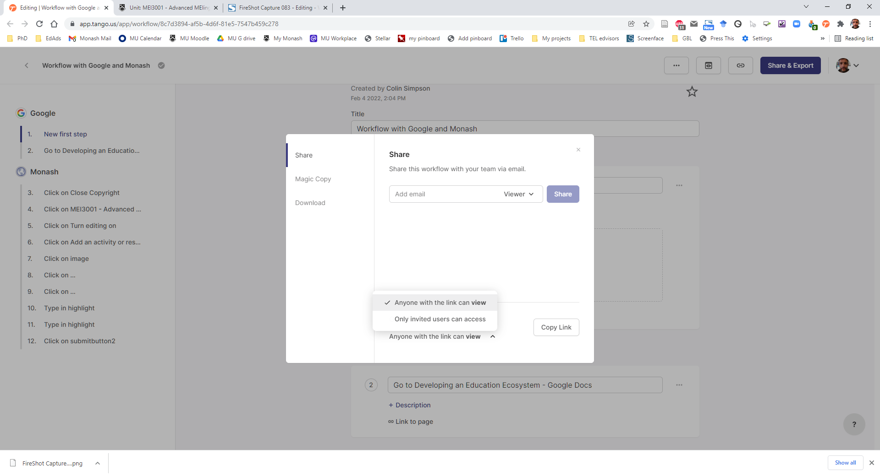Viewport: 880px width, 476px height.
Task: Click the capture screenshot icon in header
Action: coord(709,65)
